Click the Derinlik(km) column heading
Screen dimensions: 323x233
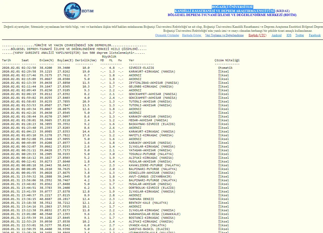click(86, 60)
